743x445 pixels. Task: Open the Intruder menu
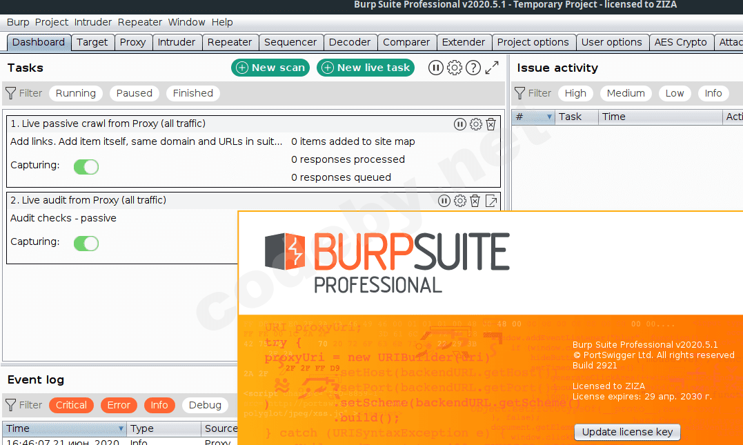[93, 22]
